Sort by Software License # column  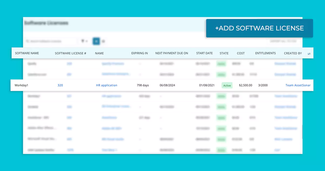coord(70,53)
